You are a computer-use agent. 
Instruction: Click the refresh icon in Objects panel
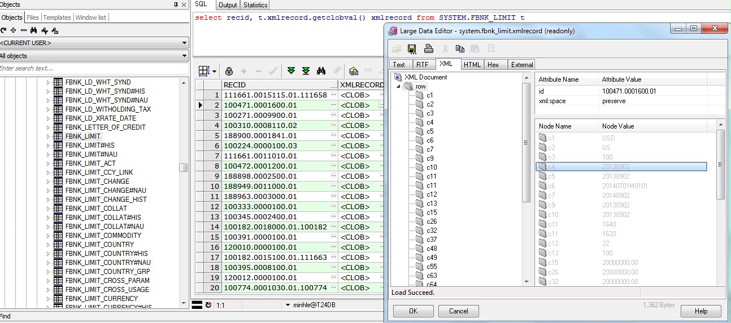pyautogui.click(x=4, y=30)
